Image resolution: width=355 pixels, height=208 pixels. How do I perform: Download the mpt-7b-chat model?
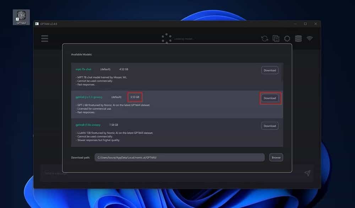270,70
